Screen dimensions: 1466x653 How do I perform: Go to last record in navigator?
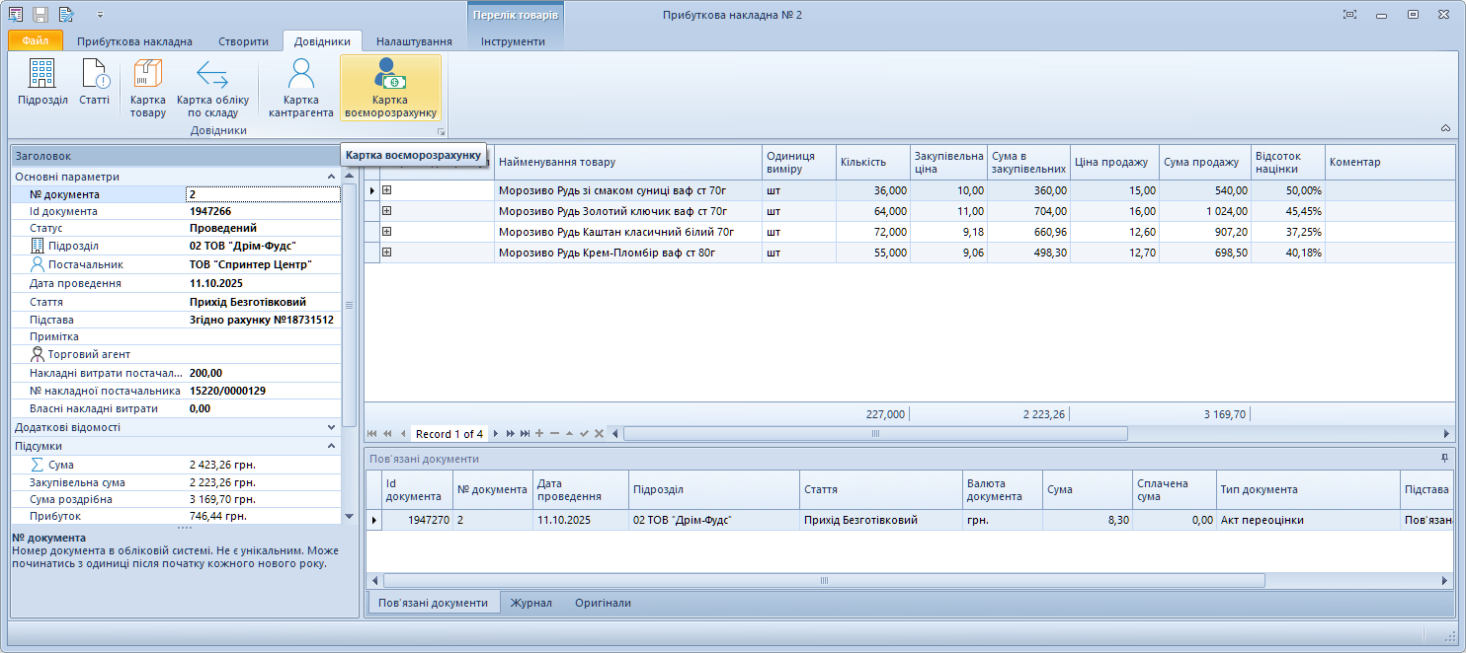click(525, 434)
